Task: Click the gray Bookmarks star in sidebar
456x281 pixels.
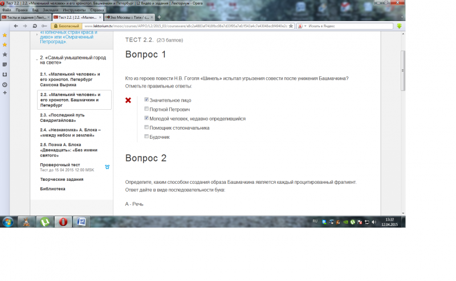Action: (x=5, y=54)
